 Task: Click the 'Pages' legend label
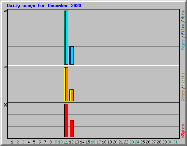(x=183, y=45)
